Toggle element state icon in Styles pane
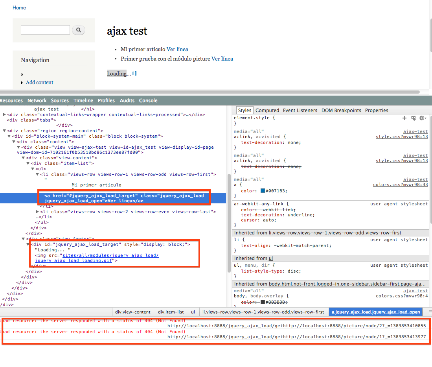 pyautogui.click(x=413, y=118)
